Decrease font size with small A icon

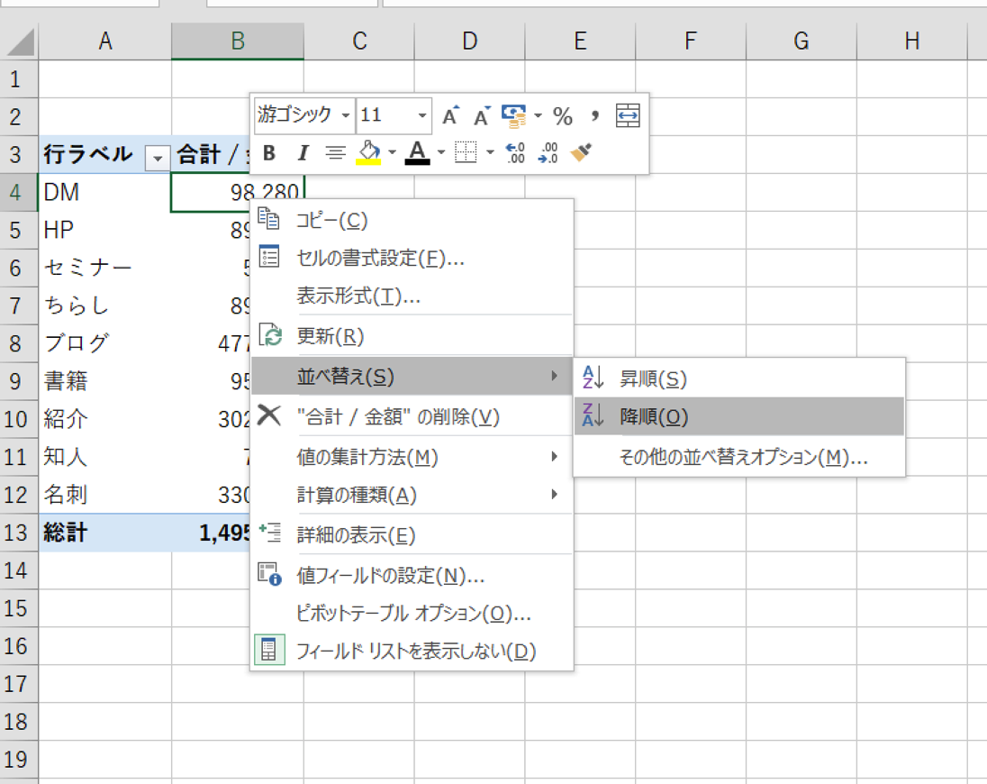[x=482, y=116]
